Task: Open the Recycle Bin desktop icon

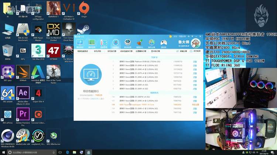Action: [8, 52]
